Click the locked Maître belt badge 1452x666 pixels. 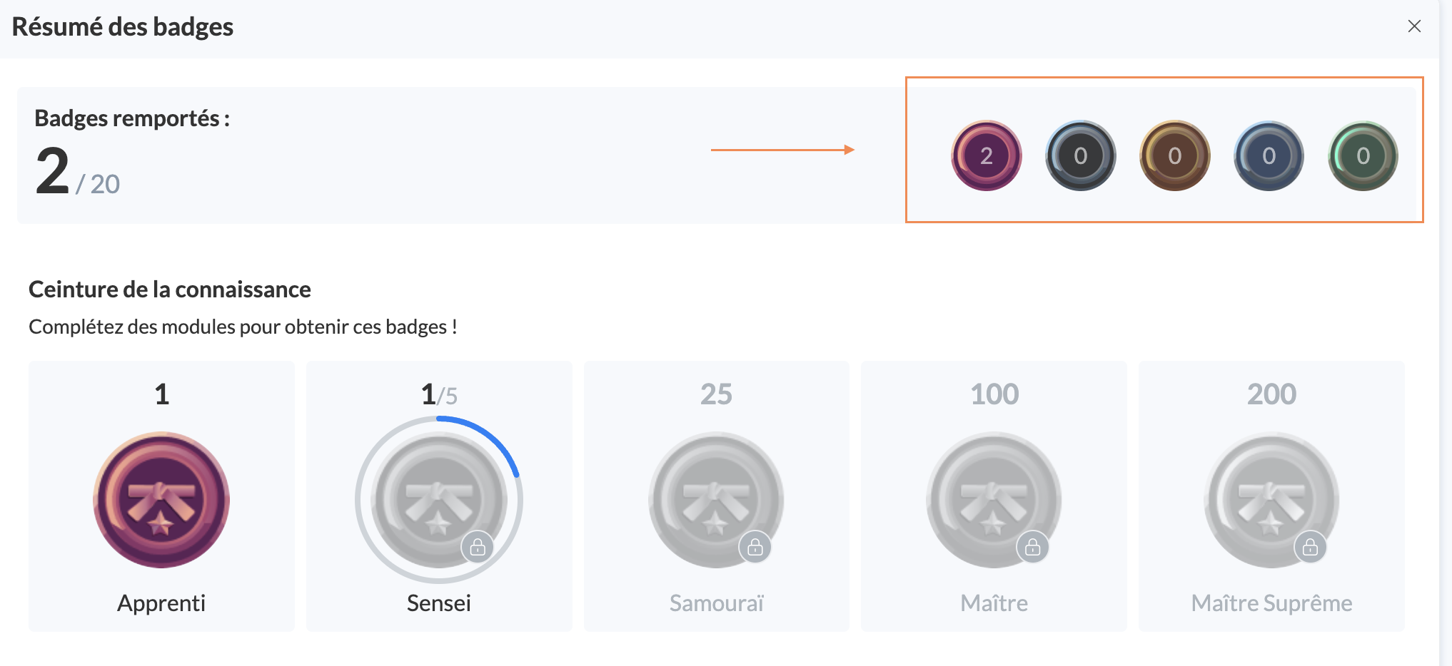point(993,498)
